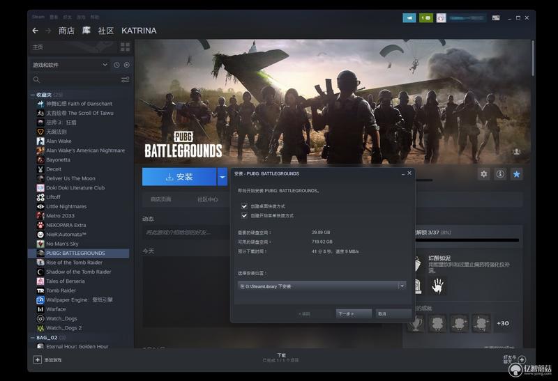
Task: Go back with the back arrow
Action: [36, 31]
